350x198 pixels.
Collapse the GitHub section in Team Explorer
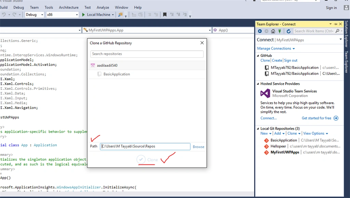point(258,56)
